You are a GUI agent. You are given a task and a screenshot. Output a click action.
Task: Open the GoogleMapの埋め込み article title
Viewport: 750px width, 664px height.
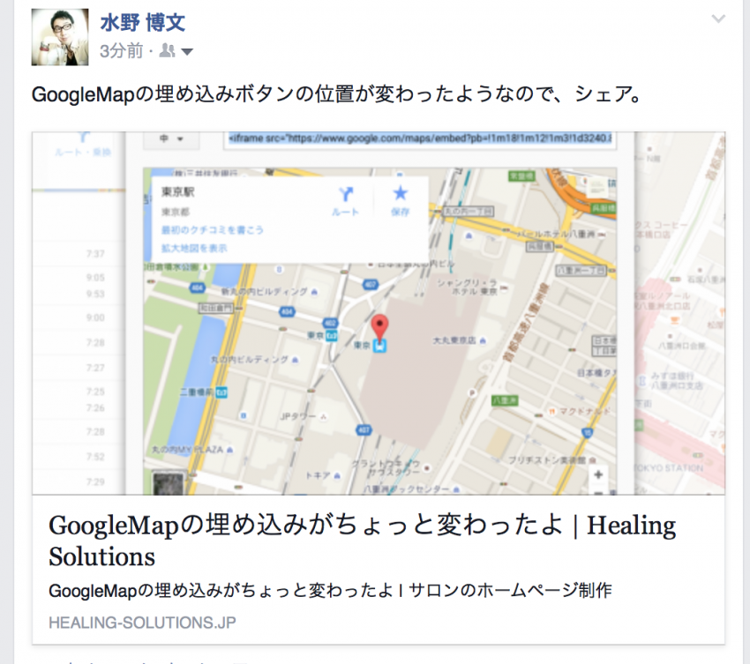tap(362, 541)
